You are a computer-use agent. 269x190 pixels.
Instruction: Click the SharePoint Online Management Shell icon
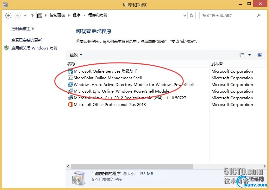(71, 78)
